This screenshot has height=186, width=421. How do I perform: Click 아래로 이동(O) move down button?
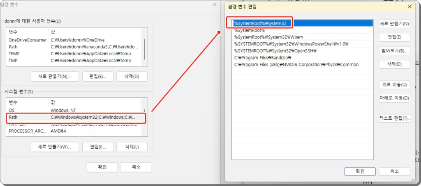point(394,98)
